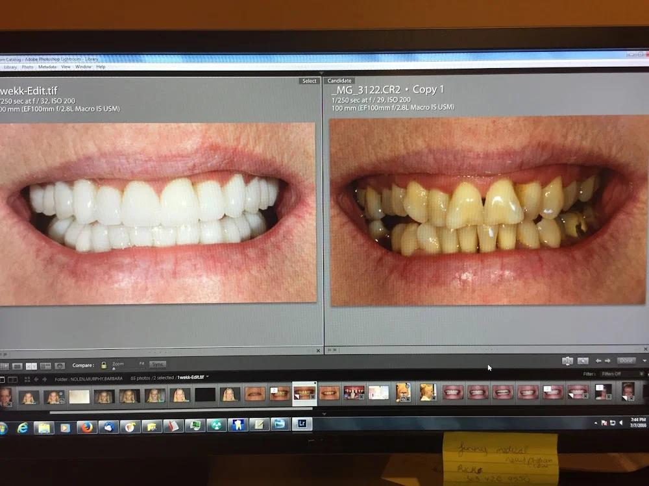Open People view icon in toolbar

tap(60, 366)
